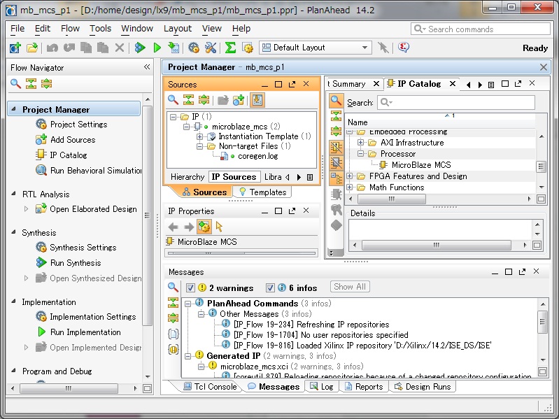The width and height of the screenshot is (559, 419).
Task: Open the Layout menu
Action: point(178,29)
